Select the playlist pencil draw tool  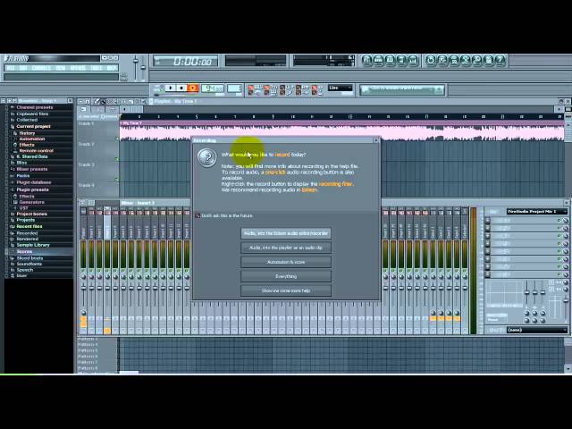point(97,101)
